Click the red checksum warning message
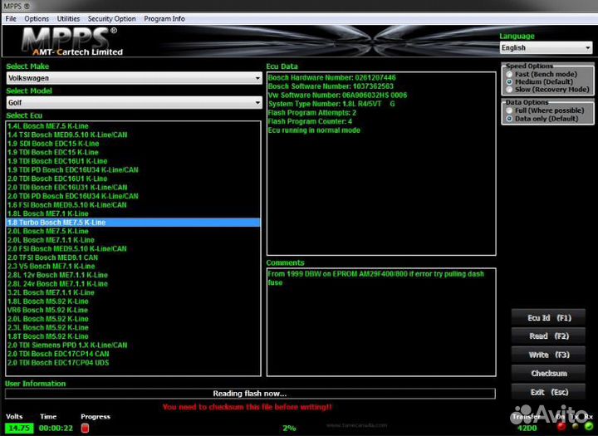The image size is (598, 436). [x=248, y=407]
